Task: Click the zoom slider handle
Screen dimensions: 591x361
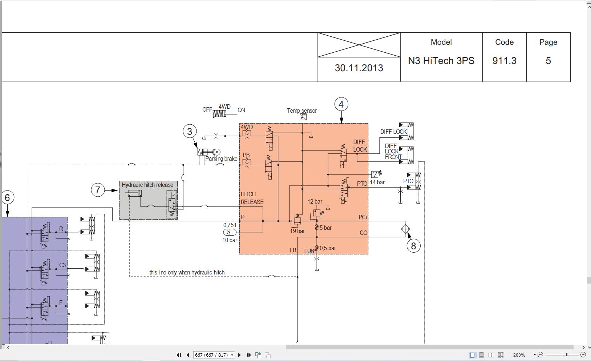Action: pyautogui.click(x=566, y=355)
